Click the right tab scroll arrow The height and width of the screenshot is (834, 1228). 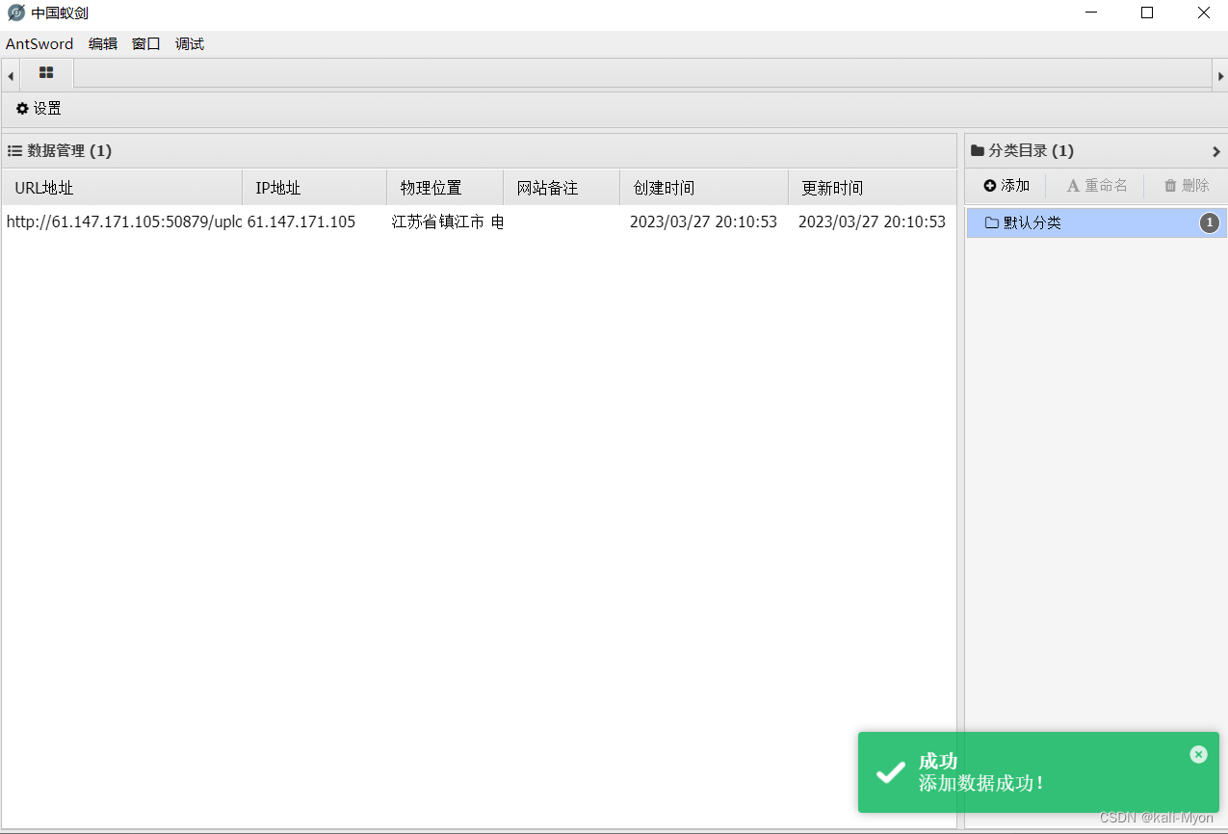pos(1220,75)
